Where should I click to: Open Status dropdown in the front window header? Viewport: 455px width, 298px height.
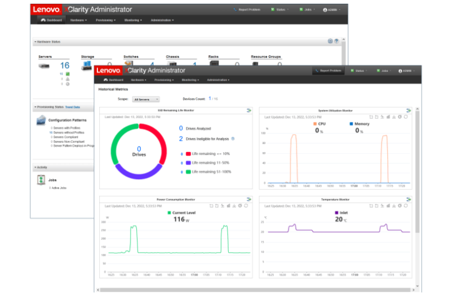359,71
